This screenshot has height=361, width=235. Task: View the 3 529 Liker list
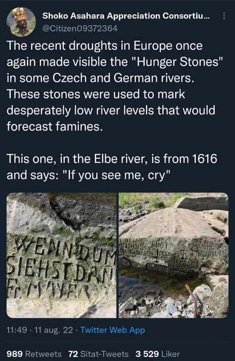click(x=157, y=354)
